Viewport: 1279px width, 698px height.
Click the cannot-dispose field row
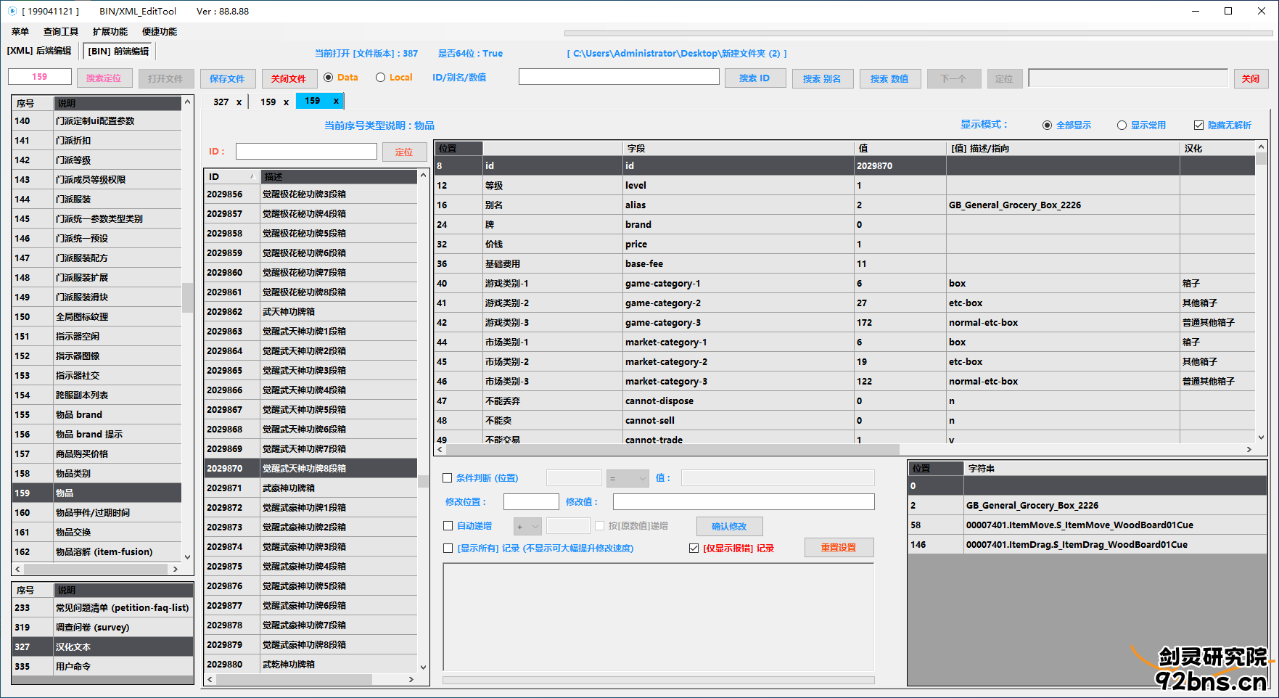pos(844,401)
